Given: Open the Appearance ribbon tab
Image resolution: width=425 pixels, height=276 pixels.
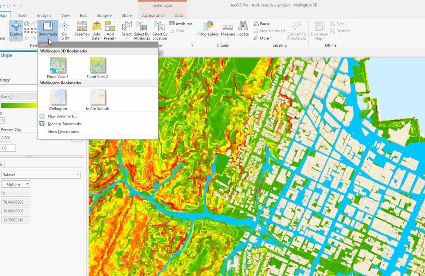Looking at the screenshot, I should (153, 15).
